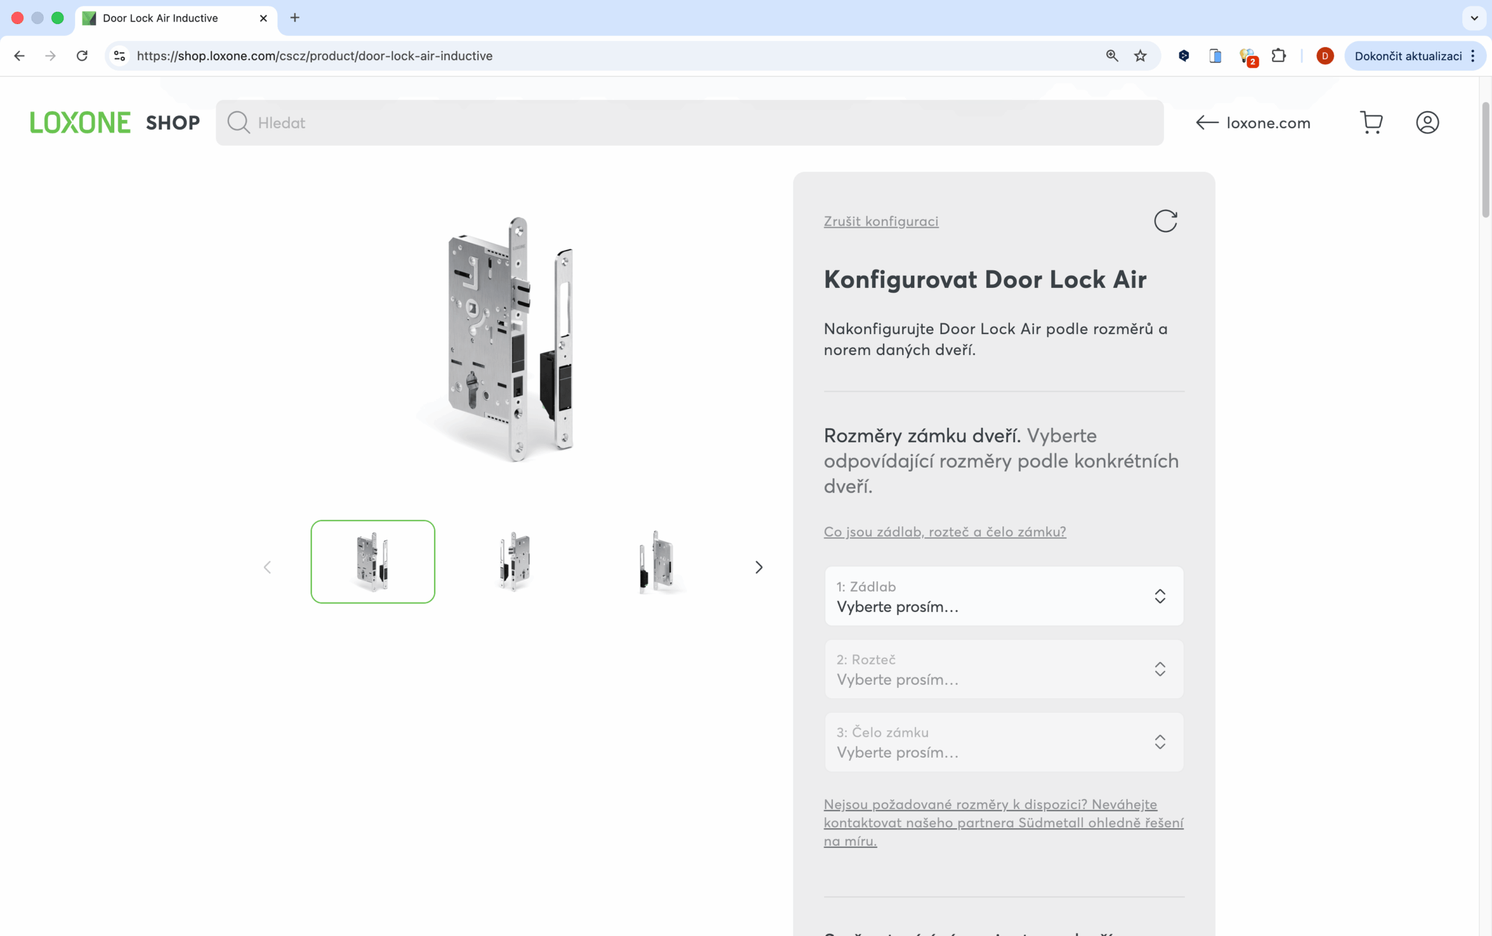Image resolution: width=1492 pixels, height=936 pixels.
Task: Open the Zádlab dropdown
Action: pos(1003,596)
